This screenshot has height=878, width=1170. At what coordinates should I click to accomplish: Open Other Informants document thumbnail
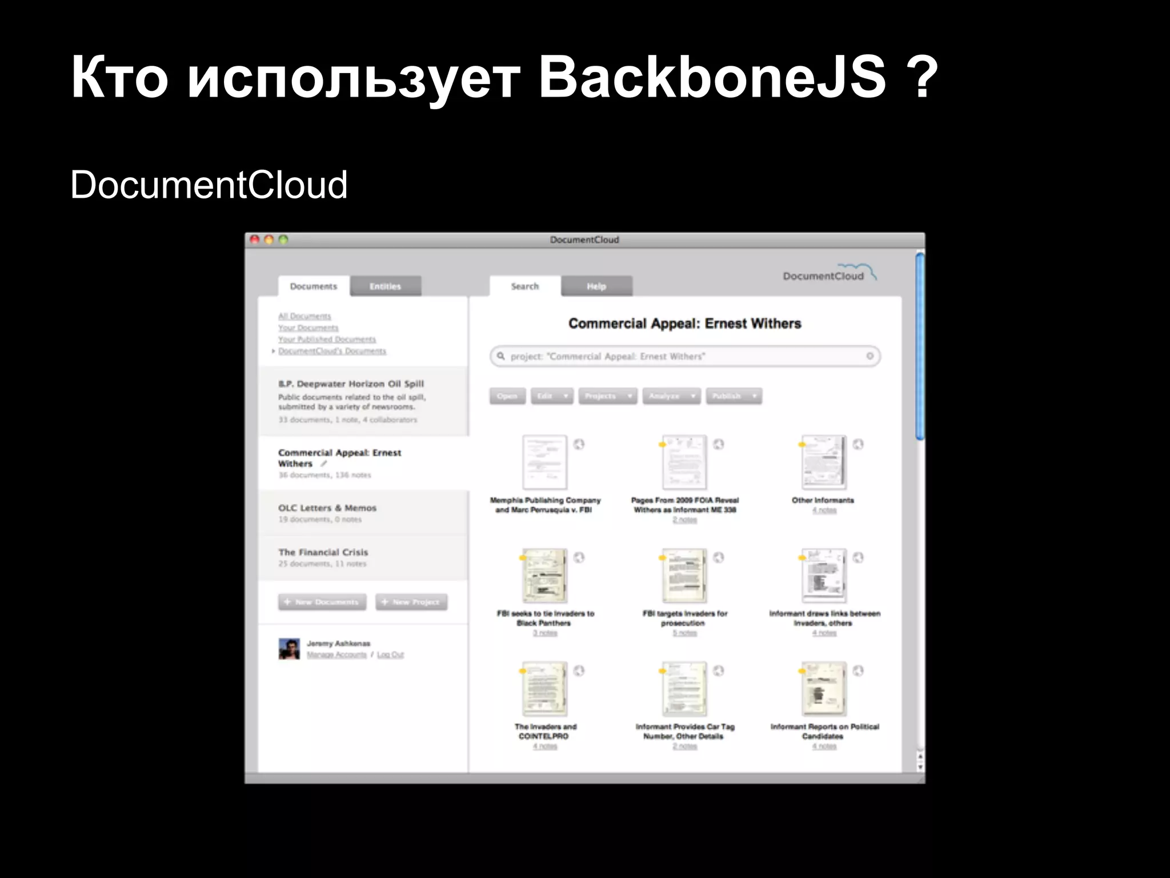(824, 462)
